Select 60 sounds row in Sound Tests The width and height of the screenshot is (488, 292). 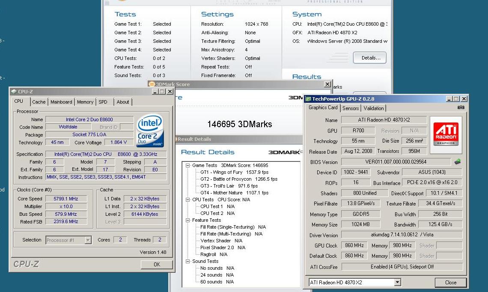[x=217, y=282]
